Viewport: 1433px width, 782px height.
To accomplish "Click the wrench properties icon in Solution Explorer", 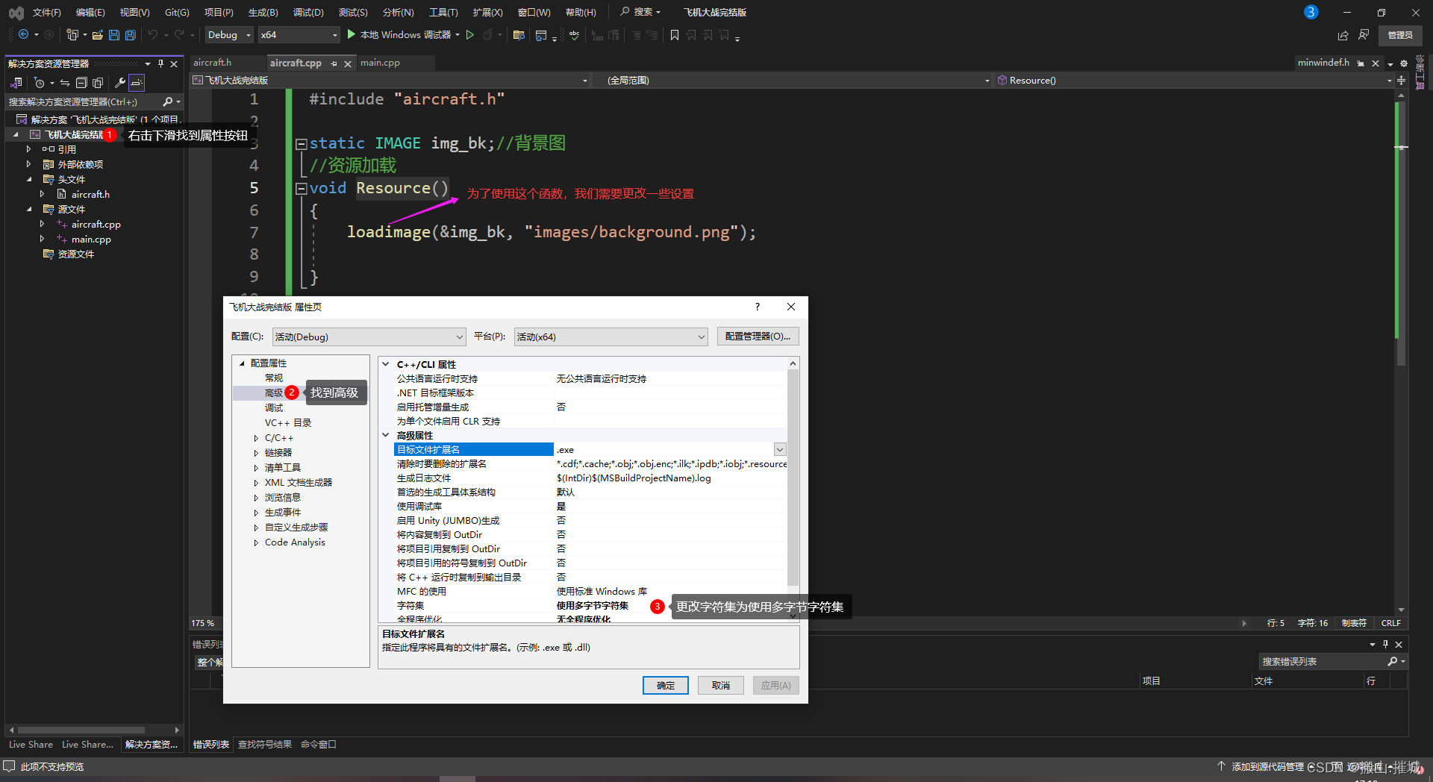I will [x=119, y=83].
